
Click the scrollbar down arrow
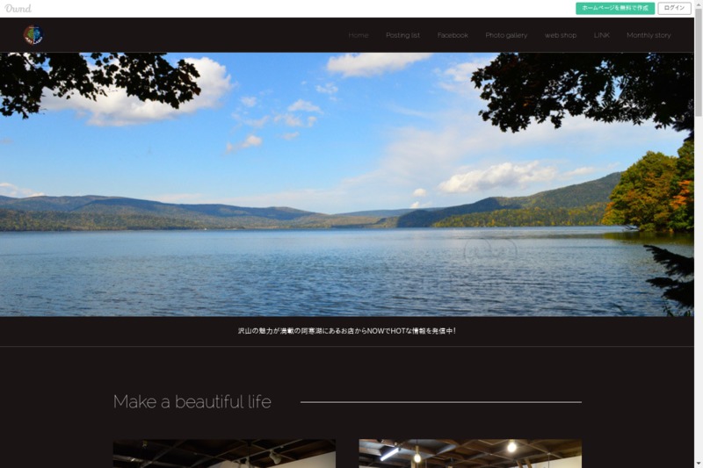pyautogui.click(x=699, y=464)
